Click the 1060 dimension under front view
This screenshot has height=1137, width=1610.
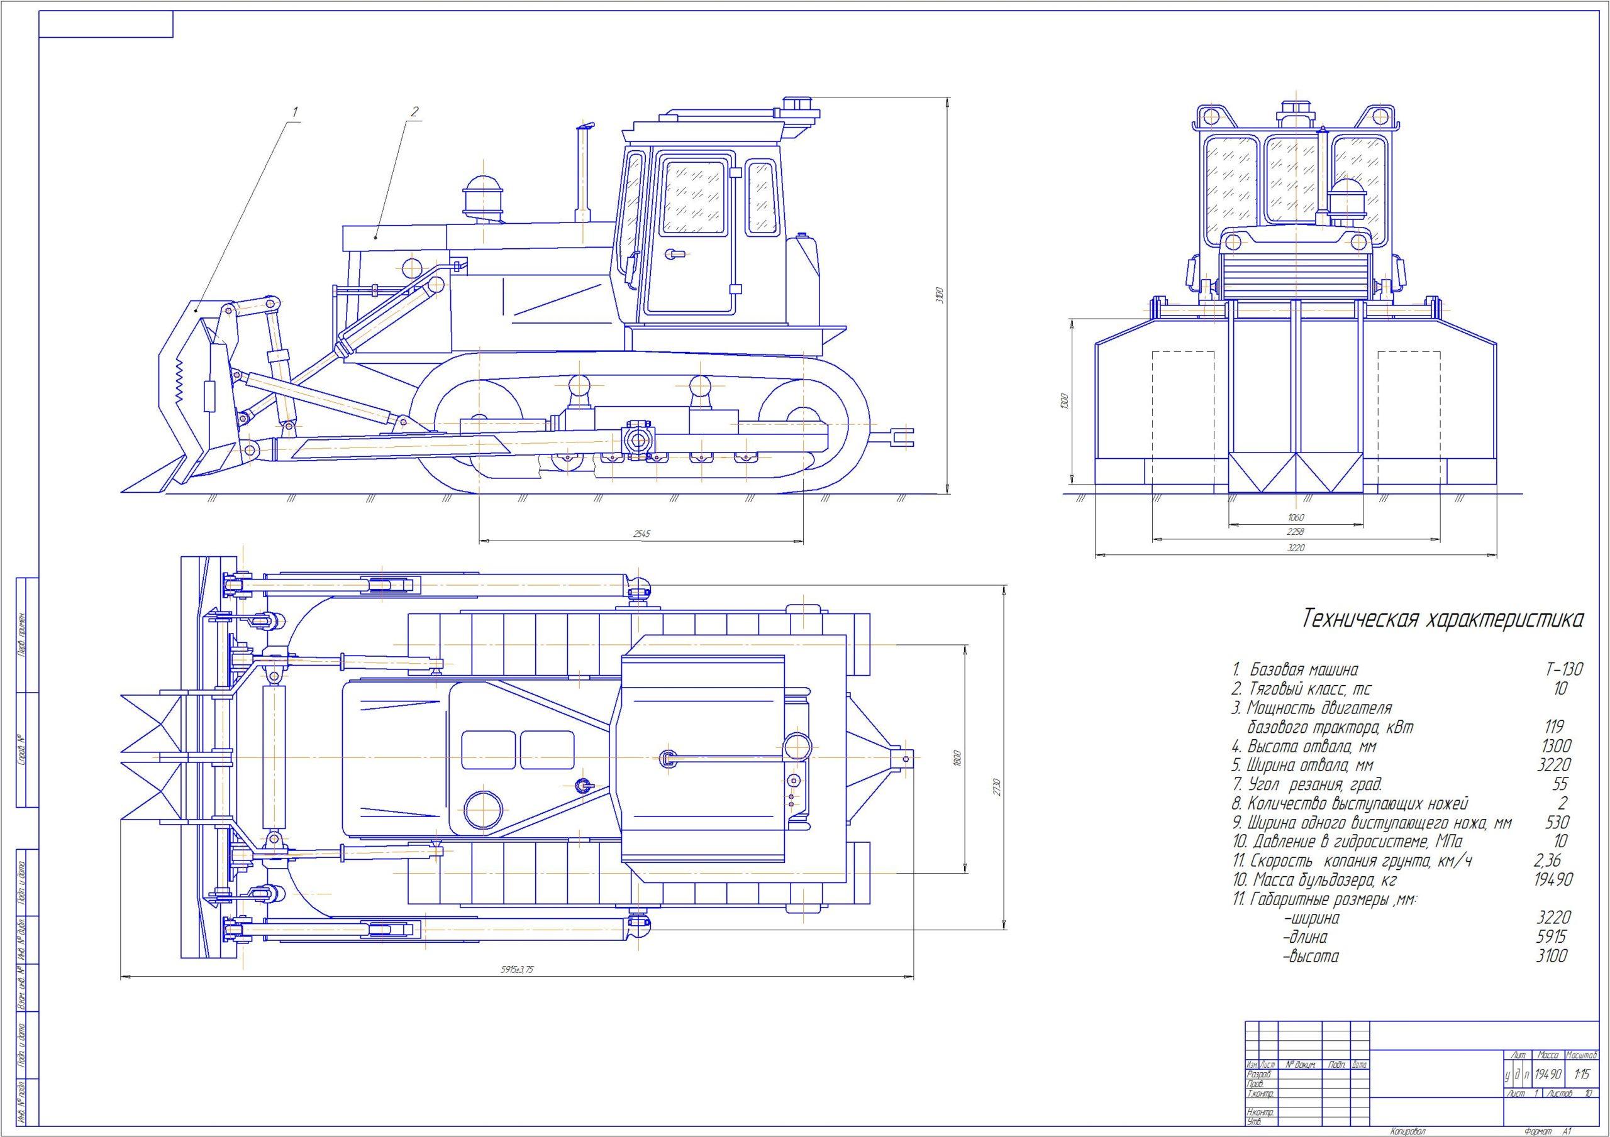[x=1296, y=517]
